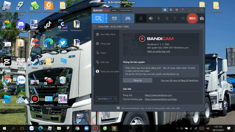This screenshot has width=235, height=132.
Task: Take screenshot with camera icon
Action: [202, 19]
